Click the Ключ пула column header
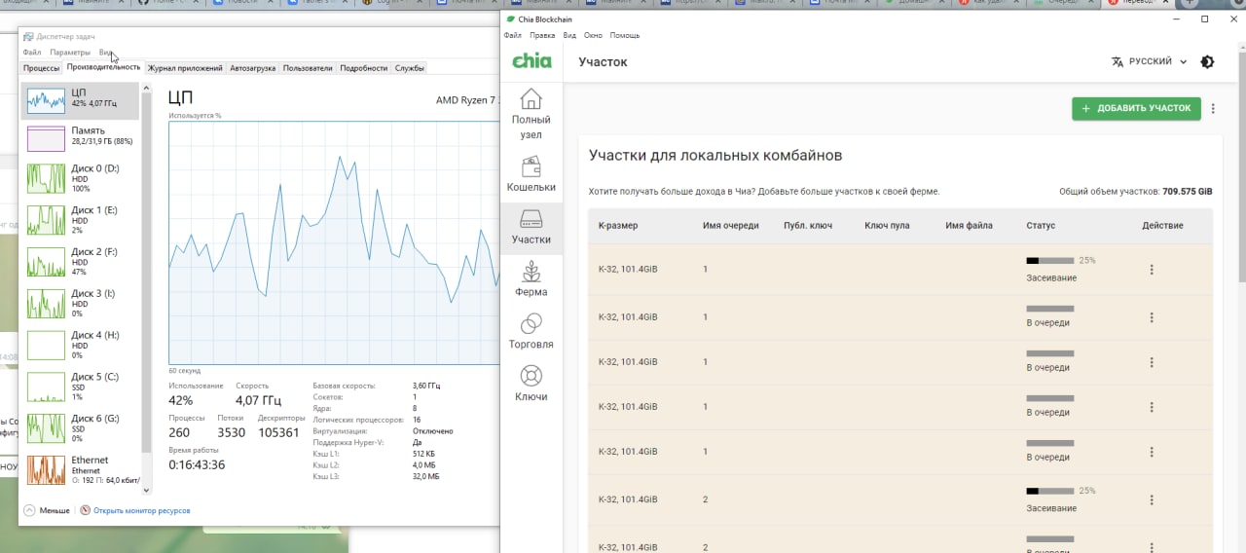Screen dimensions: 1246x553 tap(887, 225)
